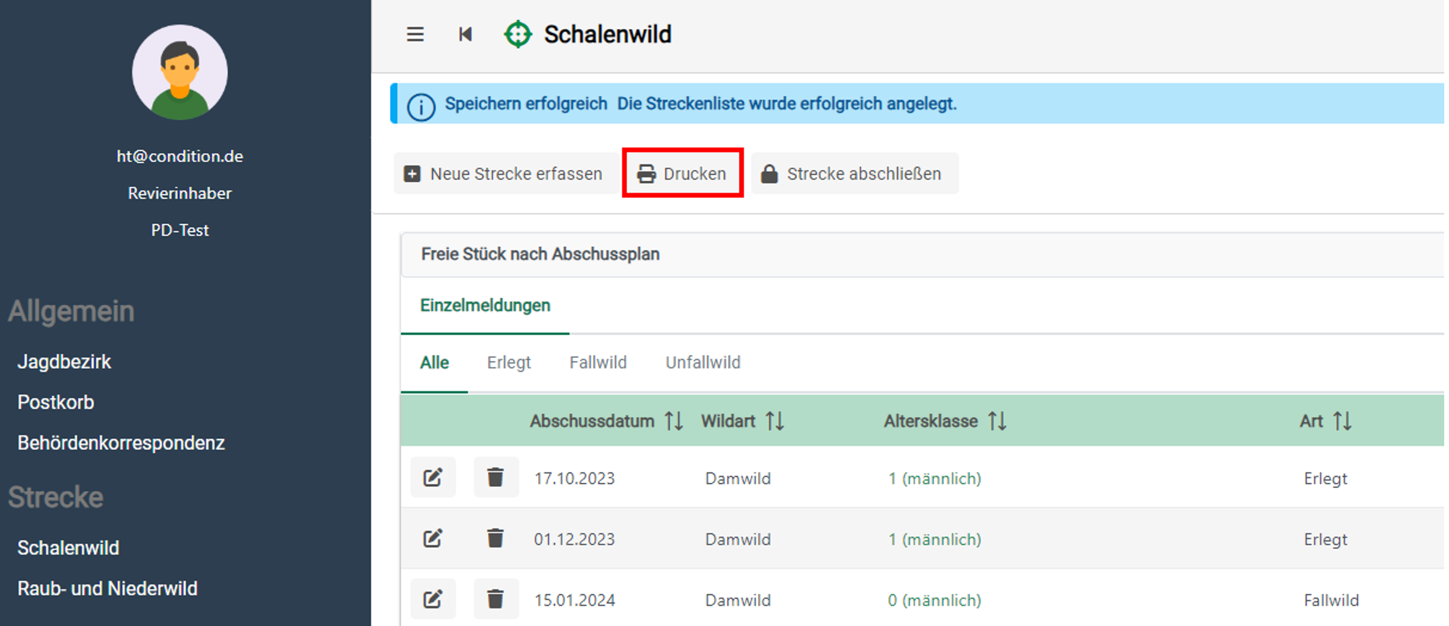Viewport: 1449px width, 626px height.
Task: Edit the 17.10.2023 Damwild entry
Action: tap(433, 477)
